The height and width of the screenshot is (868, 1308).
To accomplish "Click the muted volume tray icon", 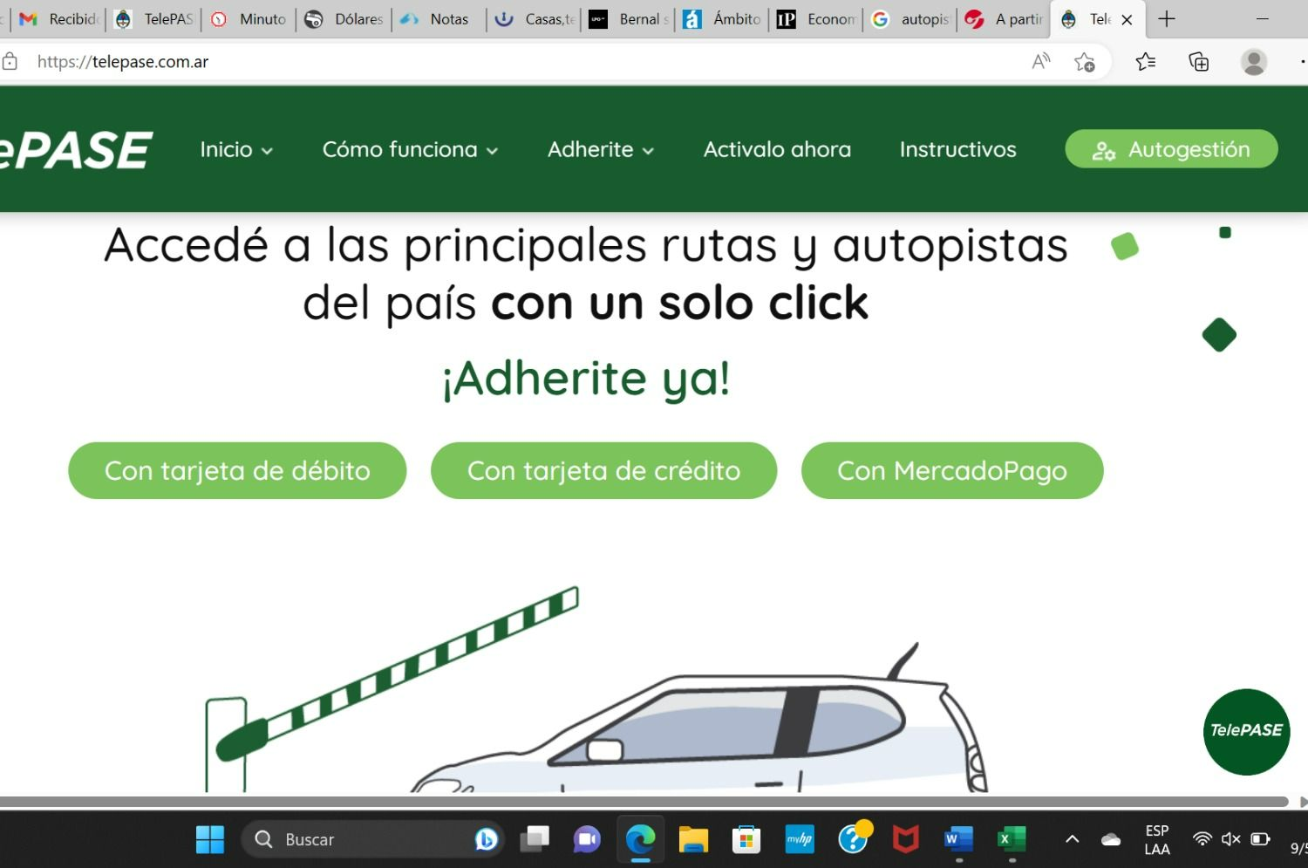I will click(x=1230, y=839).
